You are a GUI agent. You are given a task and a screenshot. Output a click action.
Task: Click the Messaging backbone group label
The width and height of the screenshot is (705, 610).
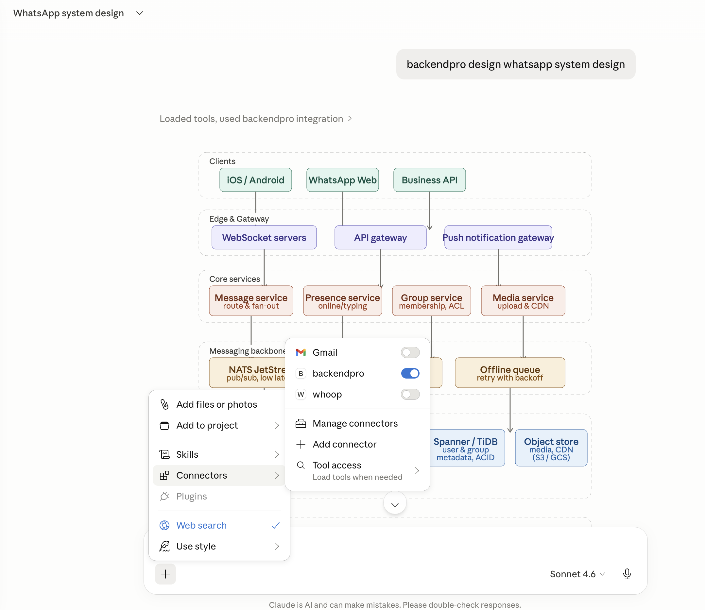pyautogui.click(x=248, y=351)
